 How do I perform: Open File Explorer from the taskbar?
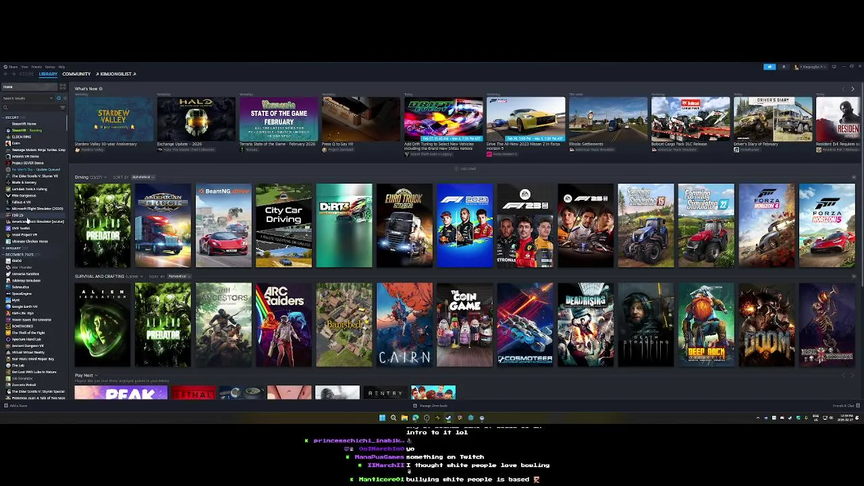click(x=404, y=418)
